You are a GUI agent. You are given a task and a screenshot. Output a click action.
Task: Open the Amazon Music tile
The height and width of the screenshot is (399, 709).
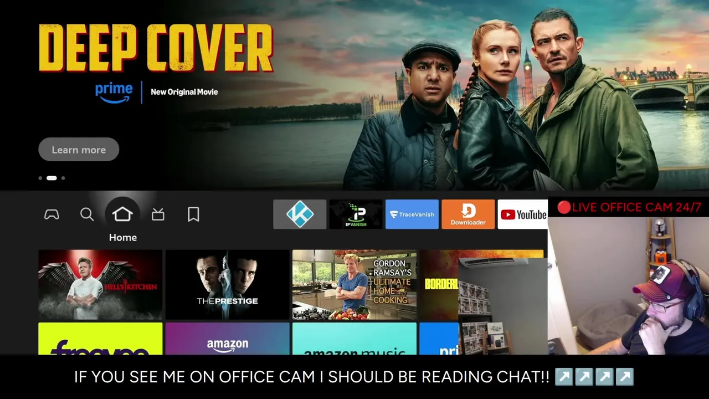(354, 339)
